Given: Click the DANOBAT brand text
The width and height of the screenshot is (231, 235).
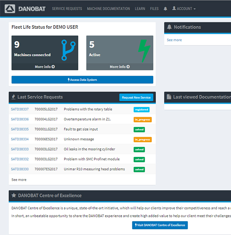Looking at the screenshot, I should pyautogui.click(x=32, y=9).
